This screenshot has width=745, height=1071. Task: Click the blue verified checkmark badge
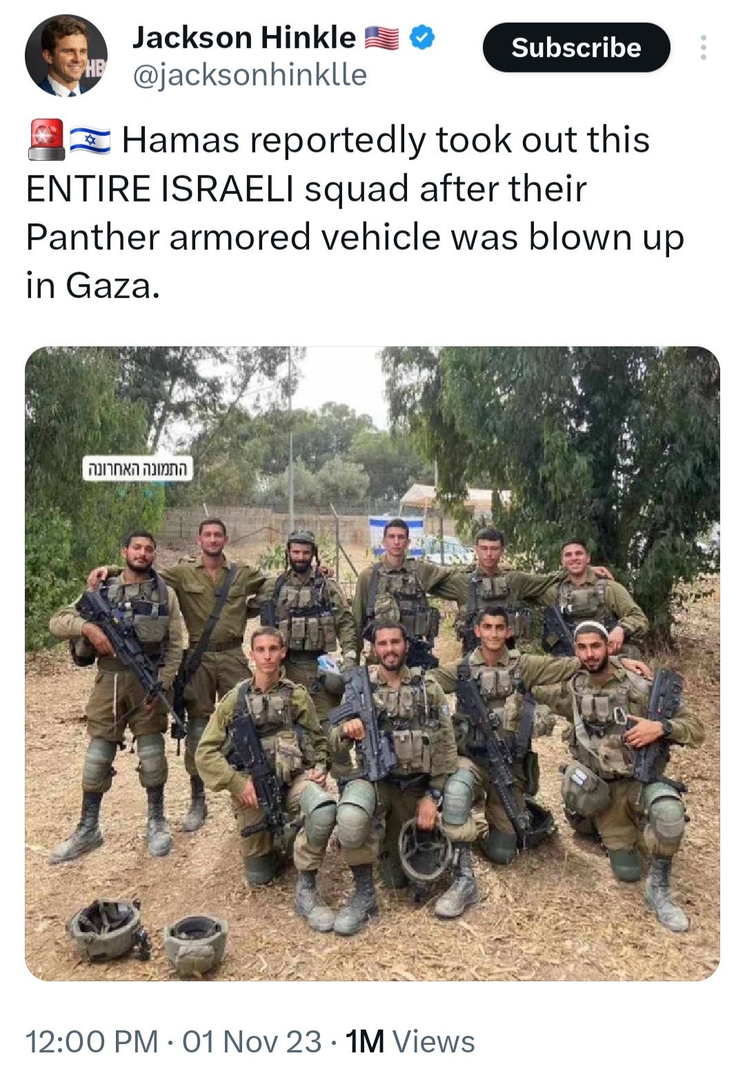pos(422,37)
